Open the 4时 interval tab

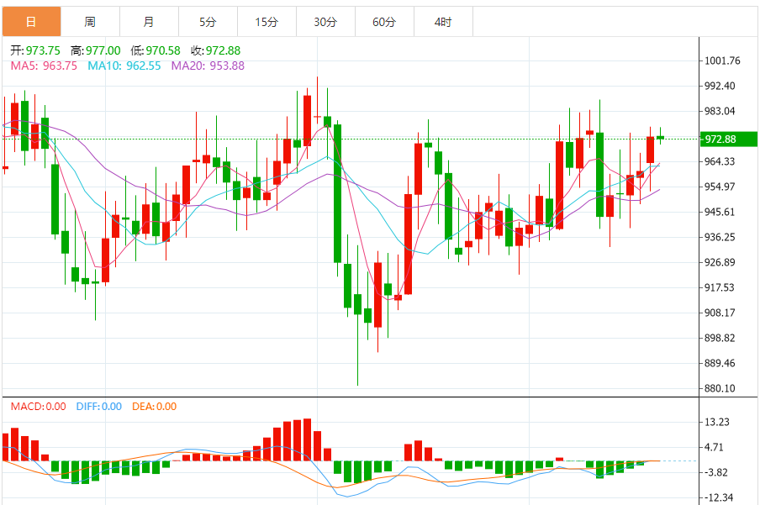click(x=444, y=22)
